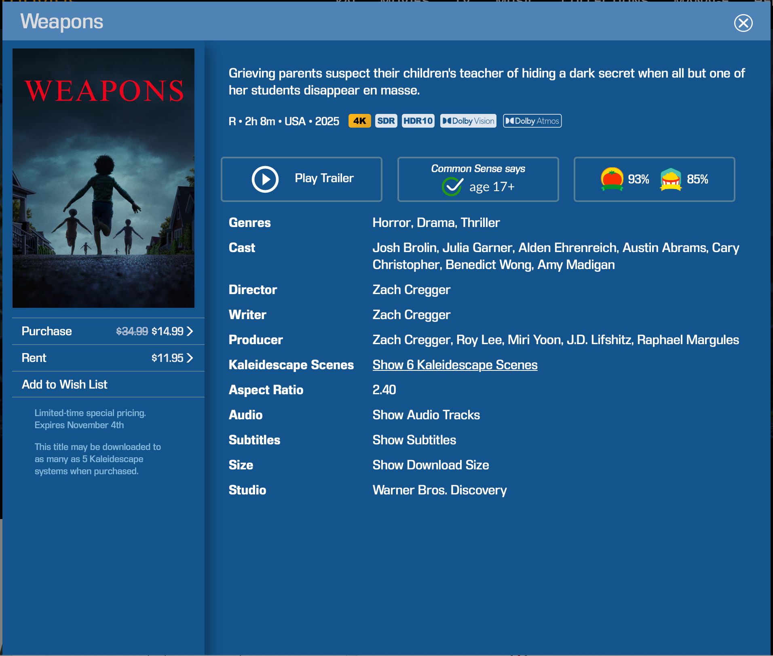The height and width of the screenshot is (656, 773).
Task: Select the Purchase option
Action: click(108, 331)
